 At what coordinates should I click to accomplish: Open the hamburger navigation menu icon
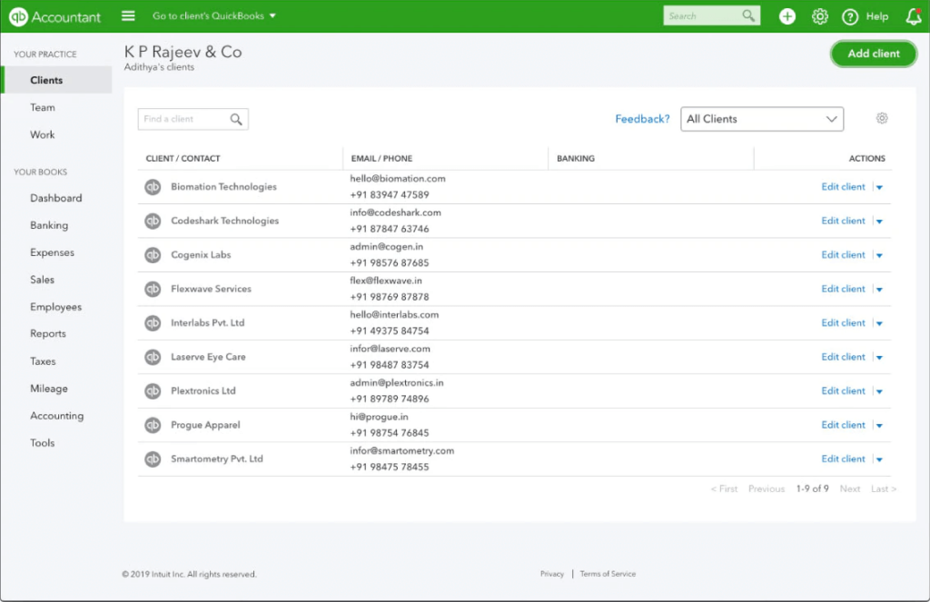pyautogui.click(x=128, y=16)
